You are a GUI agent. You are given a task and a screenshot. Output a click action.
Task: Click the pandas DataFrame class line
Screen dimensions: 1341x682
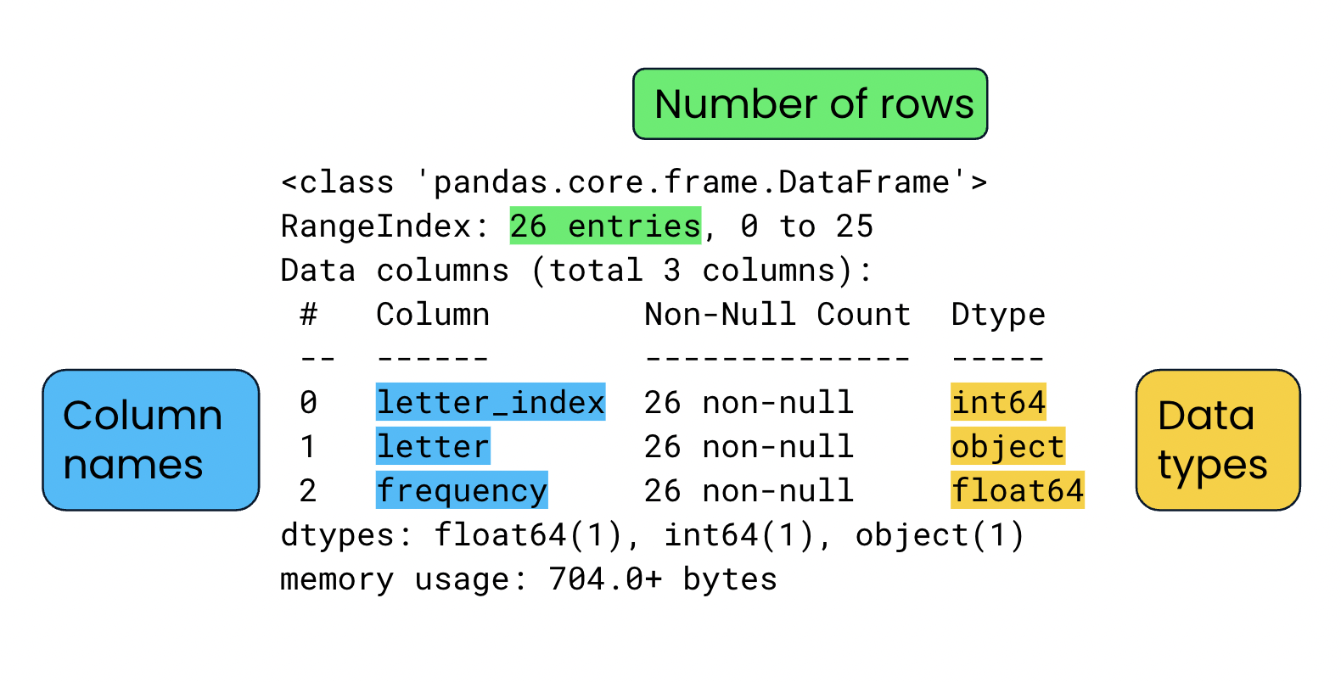pyautogui.click(x=633, y=182)
